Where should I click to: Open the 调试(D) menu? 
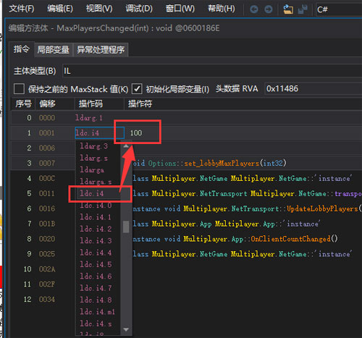(x=139, y=9)
